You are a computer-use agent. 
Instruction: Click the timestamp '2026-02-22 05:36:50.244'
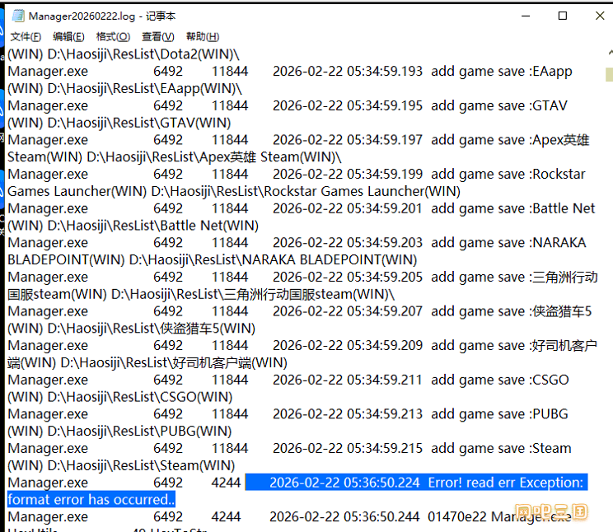tap(344, 516)
